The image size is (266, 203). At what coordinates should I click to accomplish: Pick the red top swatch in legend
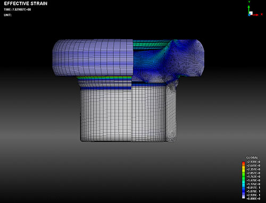[x=243, y=163]
